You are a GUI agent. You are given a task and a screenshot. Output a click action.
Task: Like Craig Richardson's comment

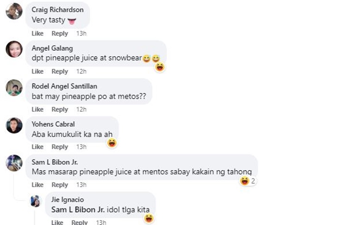[37, 34]
